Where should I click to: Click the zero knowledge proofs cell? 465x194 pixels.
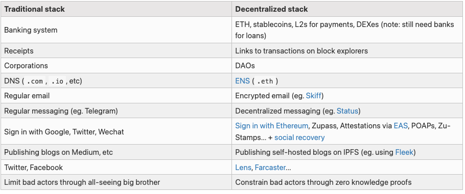click(347, 182)
